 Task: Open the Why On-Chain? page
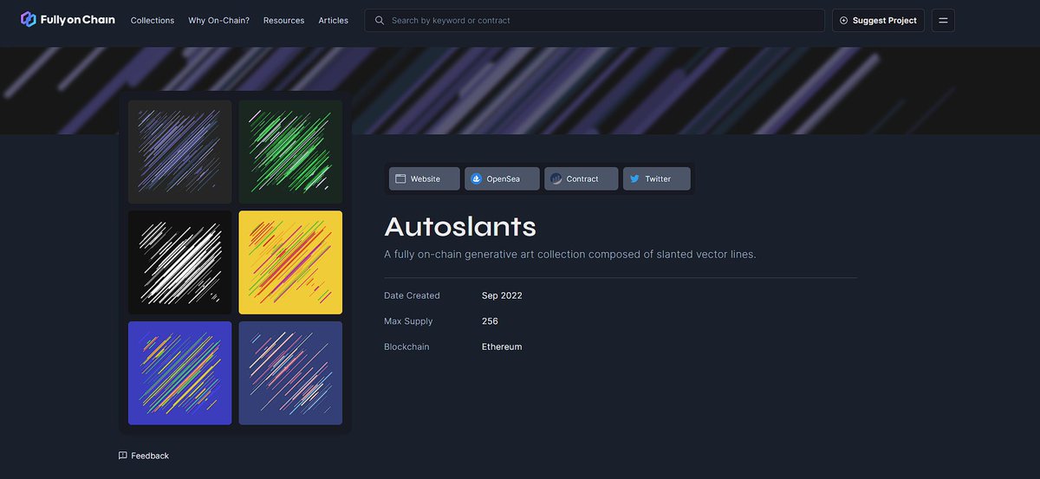coord(218,20)
